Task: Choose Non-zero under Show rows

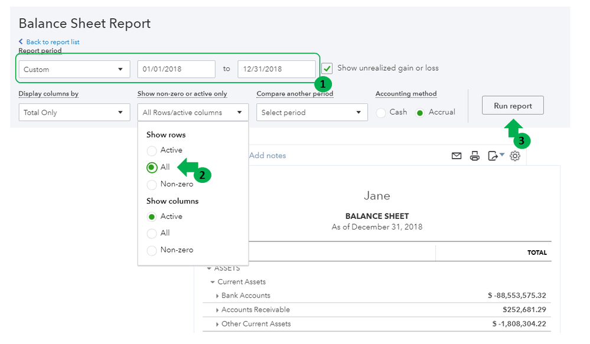Action: coord(152,184)
